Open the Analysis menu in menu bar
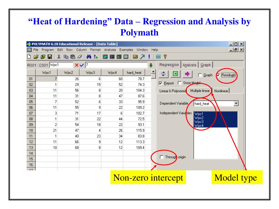The height and width of the screenshot is (209, 279). click(x=110, y=50)
